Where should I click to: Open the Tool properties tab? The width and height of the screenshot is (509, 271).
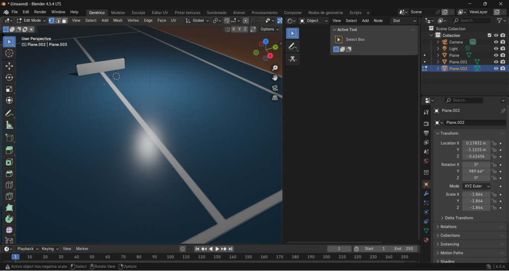point(426,112)
